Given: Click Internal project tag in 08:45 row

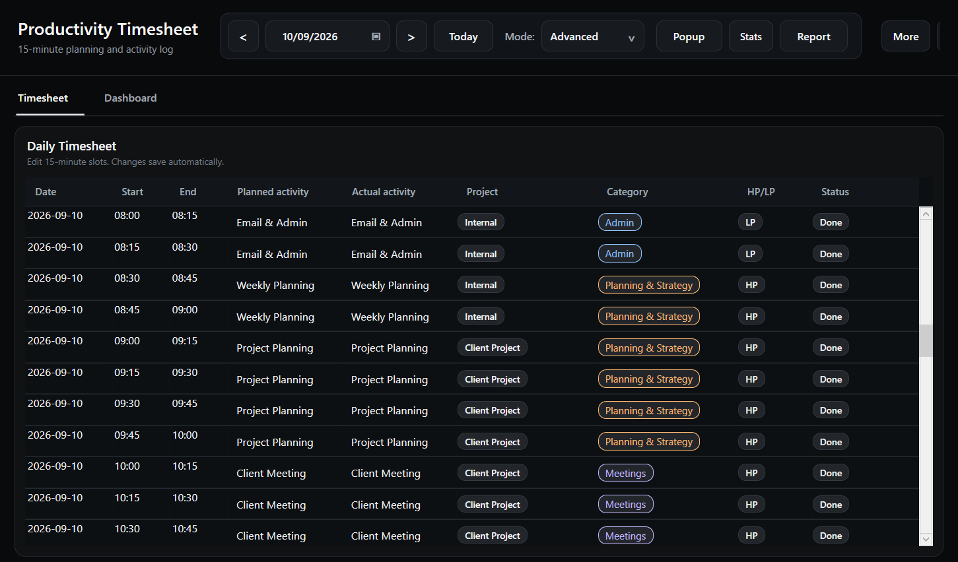Looking at the screenshot, I should [x=481, y=317].
